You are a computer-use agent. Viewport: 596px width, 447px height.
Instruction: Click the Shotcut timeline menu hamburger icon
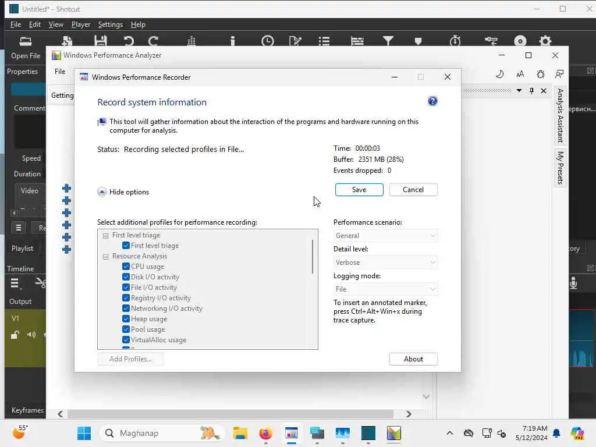[x=15, y=283]
